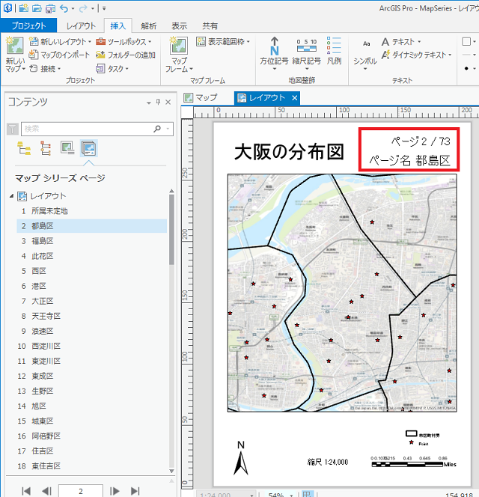Image resolution: width=479 pixels, height=497 pixels.
Task: Open the マップ view tab
Action: tap(201, 97)
